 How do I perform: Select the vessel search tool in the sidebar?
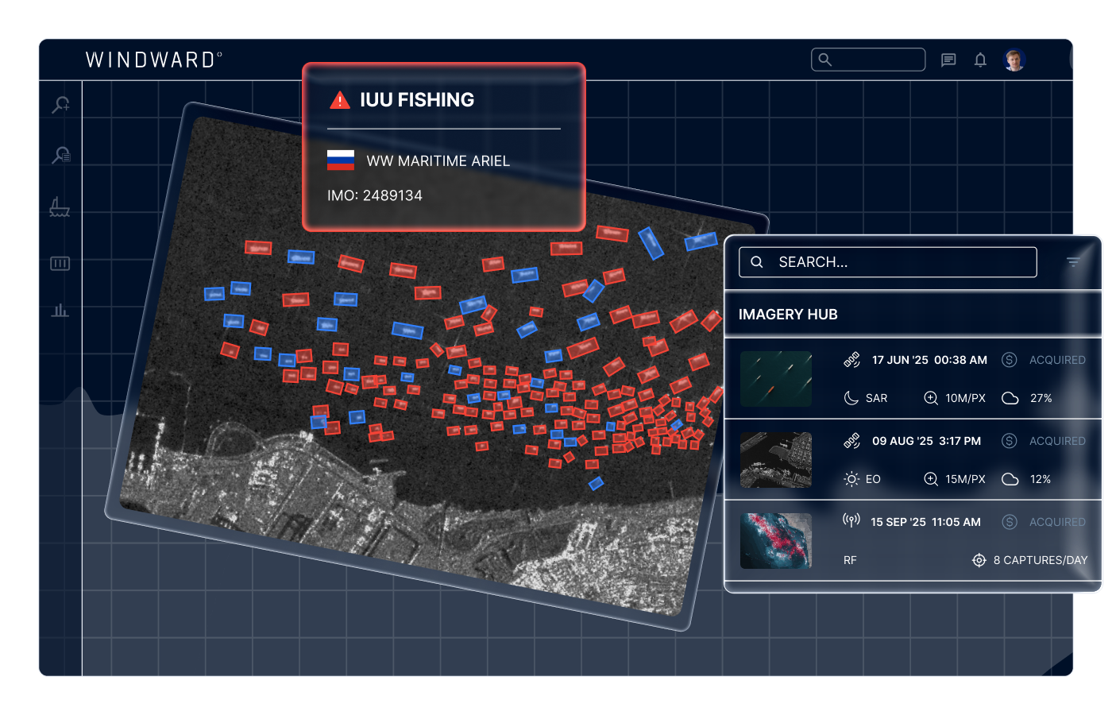coord(60,104)
